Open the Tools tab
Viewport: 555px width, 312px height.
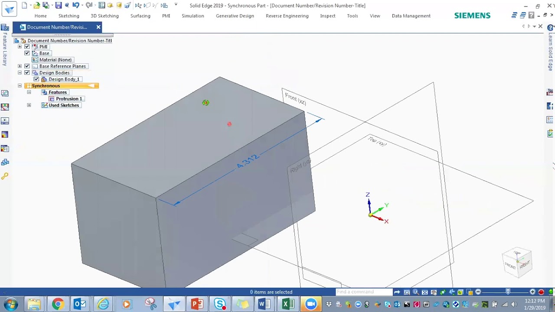tap(353, 16)
